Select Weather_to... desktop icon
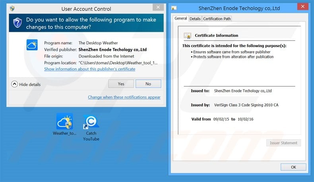The width and height of the screenshot is (314, 182). pyautogui.click(x=64, y=124)
